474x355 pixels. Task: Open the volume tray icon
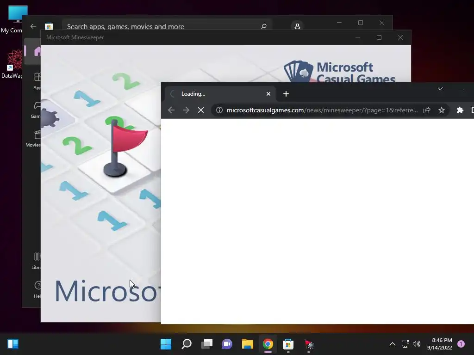coord(417,344)
